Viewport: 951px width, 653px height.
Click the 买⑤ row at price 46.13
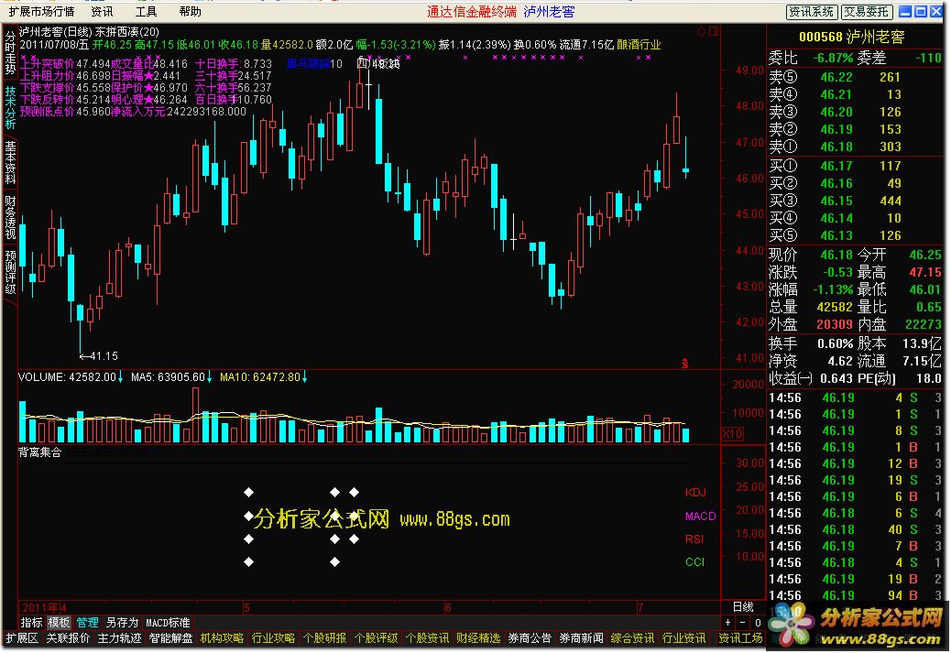point(855,235)
